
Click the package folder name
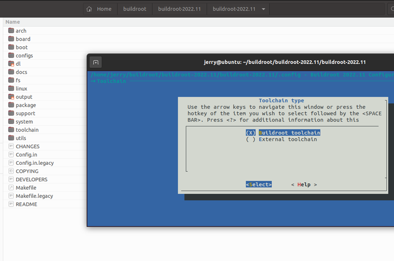pos(26,105)
